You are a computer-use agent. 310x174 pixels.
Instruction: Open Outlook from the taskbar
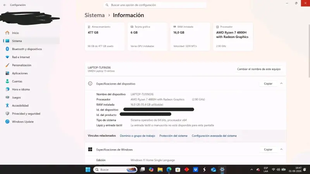(214, 170)
